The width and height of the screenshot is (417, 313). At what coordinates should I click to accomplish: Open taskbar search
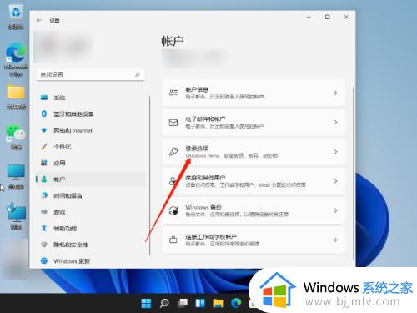[164, 303]
